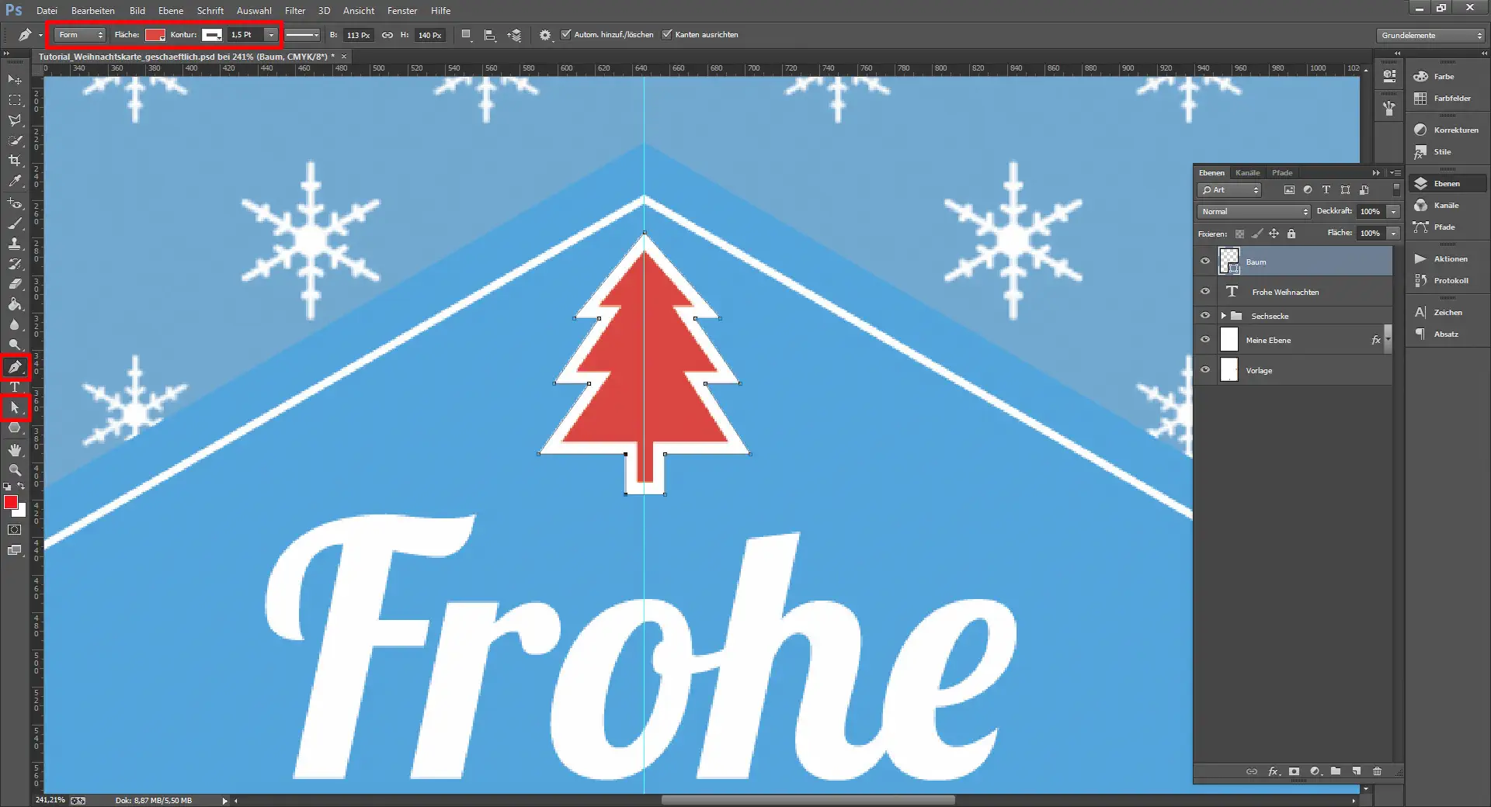
Task: Lock the Baum layer with the padlock icon
Action: pos(1291,234)
